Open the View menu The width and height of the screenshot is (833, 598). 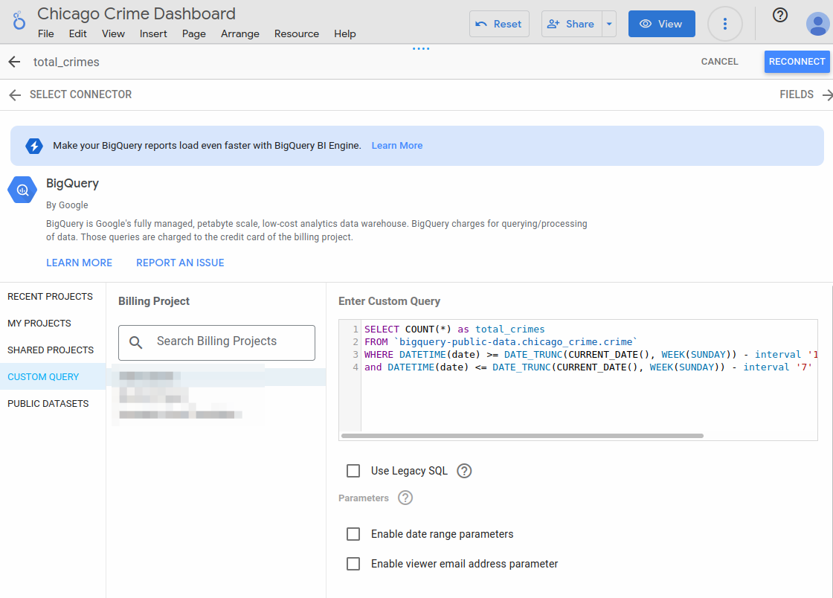[113, 33]
